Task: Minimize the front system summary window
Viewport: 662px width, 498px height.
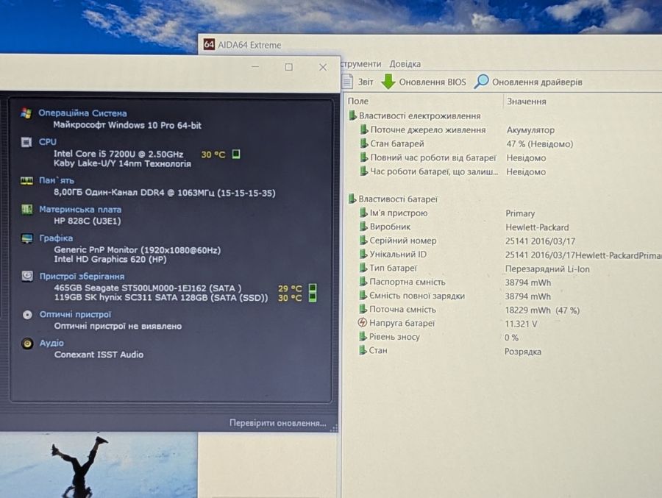Action: tap(255, 67)
